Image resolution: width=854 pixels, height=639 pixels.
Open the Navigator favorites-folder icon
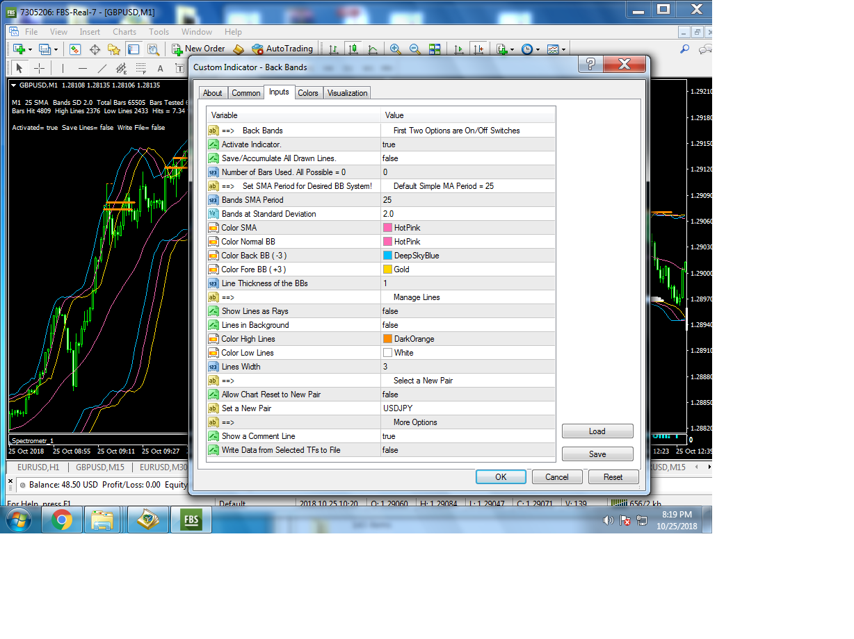114,49
